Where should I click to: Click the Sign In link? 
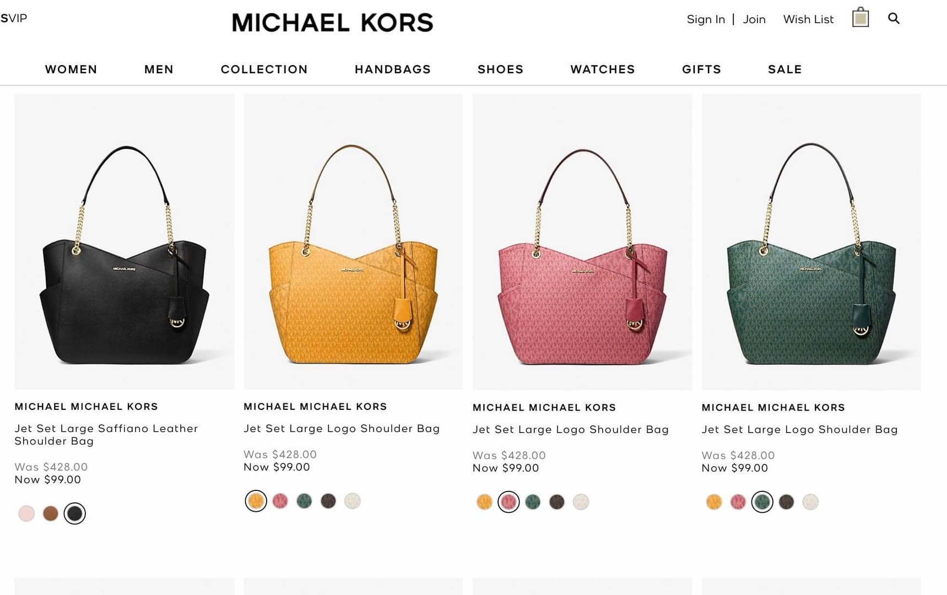(x=706, y=19)
